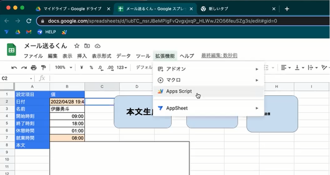The image size is (330, 175).
Task: Open the text wrapping dropdown
Action: point(312,68)
